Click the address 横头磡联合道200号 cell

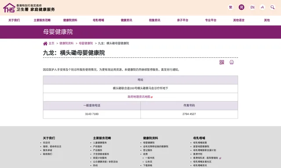pos(140,88)
